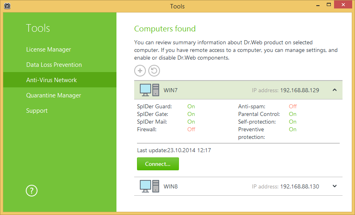Click IP address 192.168.88.129

click(x=299, y=90)
